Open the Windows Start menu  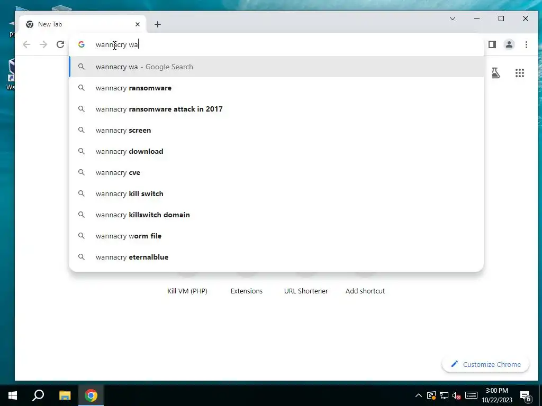[13, 395]
